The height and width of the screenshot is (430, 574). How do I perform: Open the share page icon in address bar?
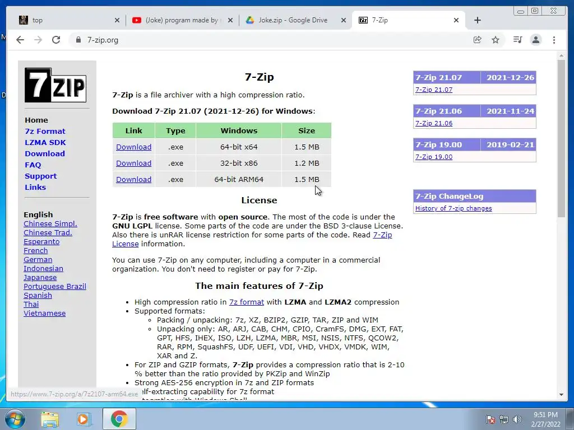coord(478,40)
